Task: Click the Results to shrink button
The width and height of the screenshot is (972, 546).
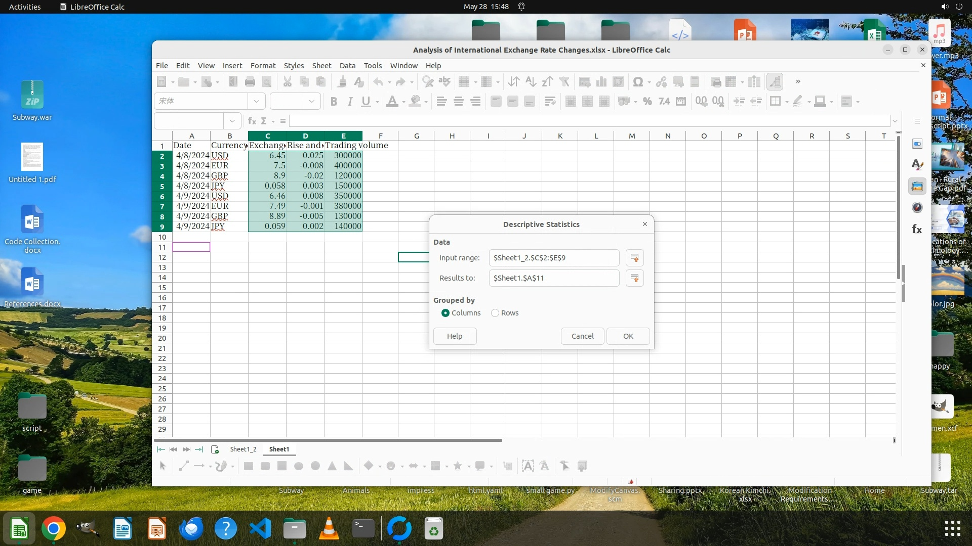Action: pyautogui.click(x=634, y=278)
